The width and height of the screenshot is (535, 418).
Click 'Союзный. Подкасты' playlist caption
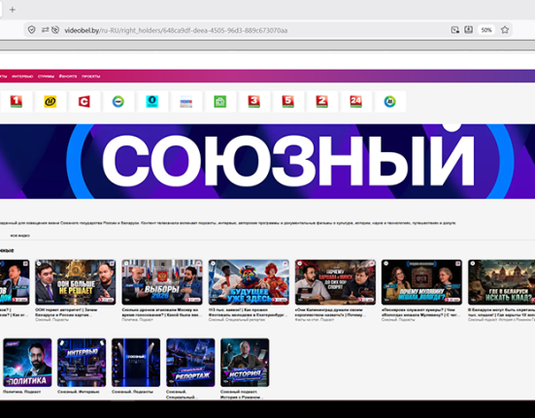[x=132, y=392]
